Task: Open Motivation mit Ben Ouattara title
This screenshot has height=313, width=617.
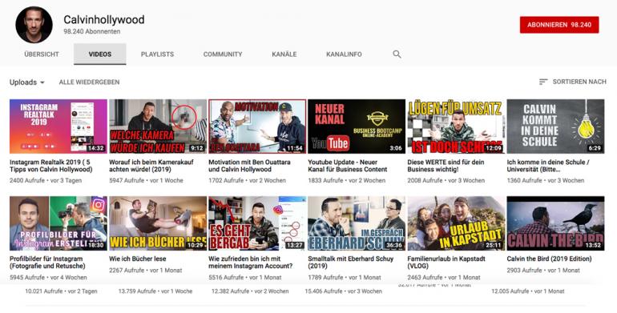Action: [249, 166]
